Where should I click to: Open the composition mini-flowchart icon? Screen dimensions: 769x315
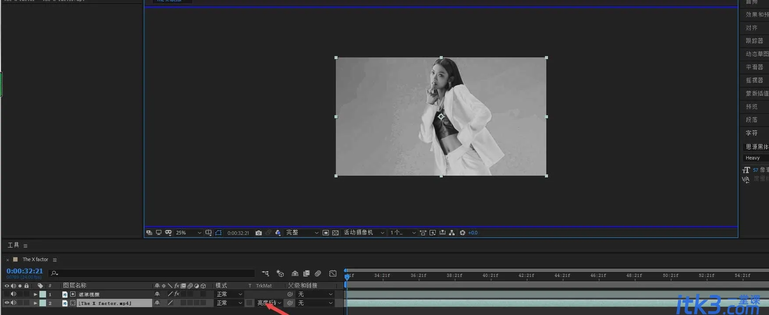266,273
